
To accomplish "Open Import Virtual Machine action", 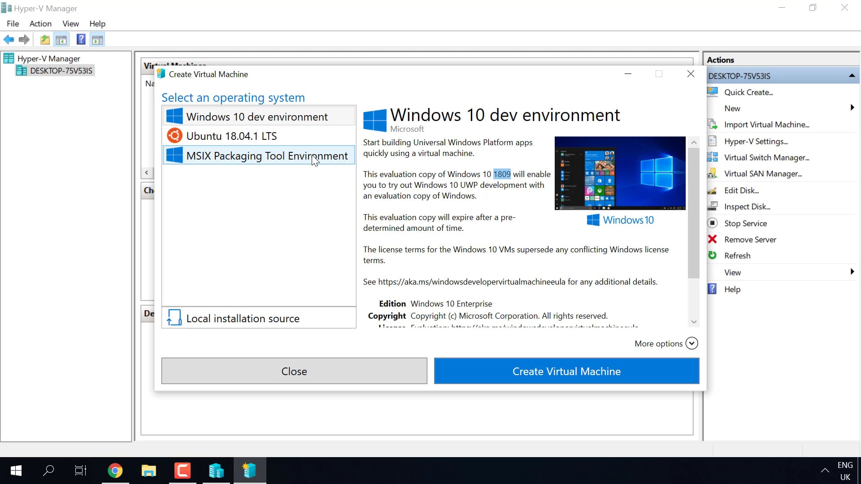I will pos(766,125).
